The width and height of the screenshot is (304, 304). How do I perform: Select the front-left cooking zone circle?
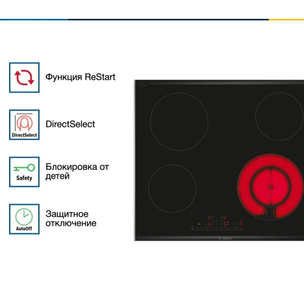(x=172, y=188)
